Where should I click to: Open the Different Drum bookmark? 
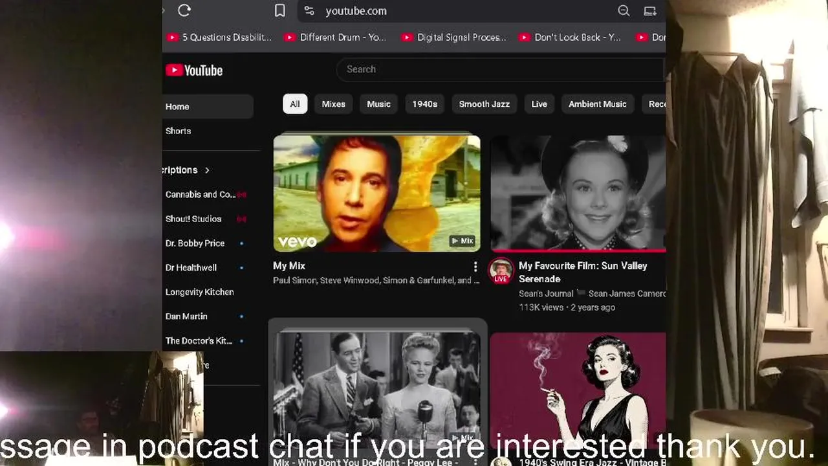(336, 38)
